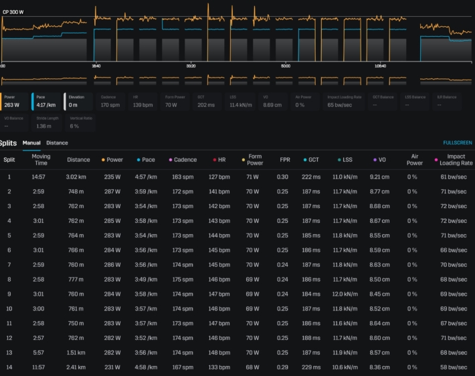This screenshot has width=475, height=376.
Task: Switch to the Distance splits tab
Action: (57, 143)
